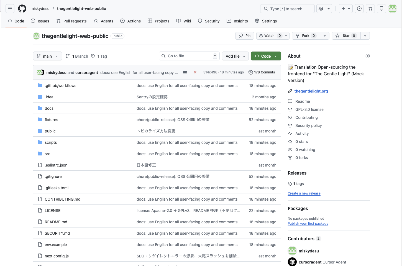Watch this repository
The height and width of the screenshot is (266, 402).
[x=273, y=36]
